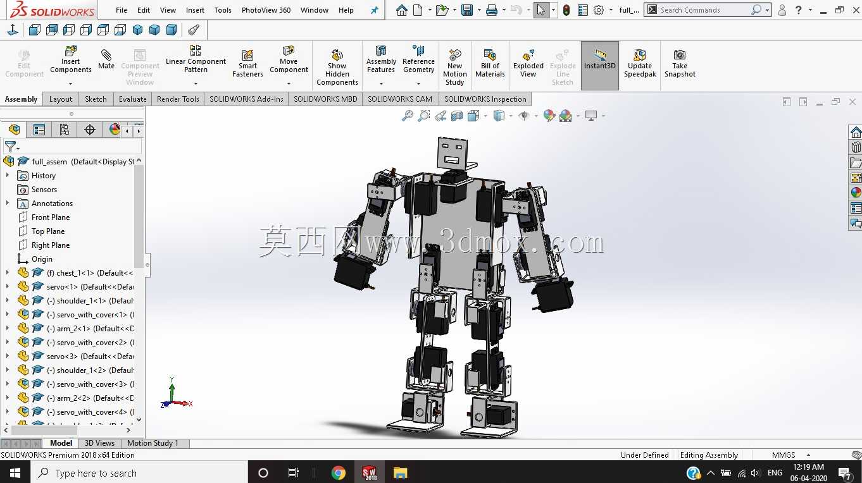The width and height of the screenshot is (862, 483).
Task: Open the Tools menu
Action: (223, 10)
